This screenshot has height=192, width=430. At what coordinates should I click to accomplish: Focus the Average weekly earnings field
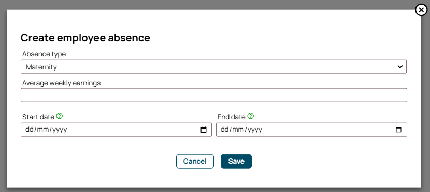tap(214, 95)
